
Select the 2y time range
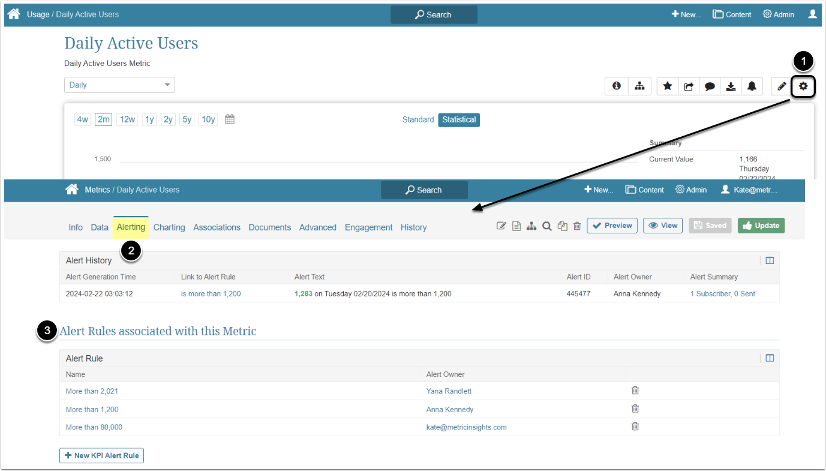tap(168, 119)
